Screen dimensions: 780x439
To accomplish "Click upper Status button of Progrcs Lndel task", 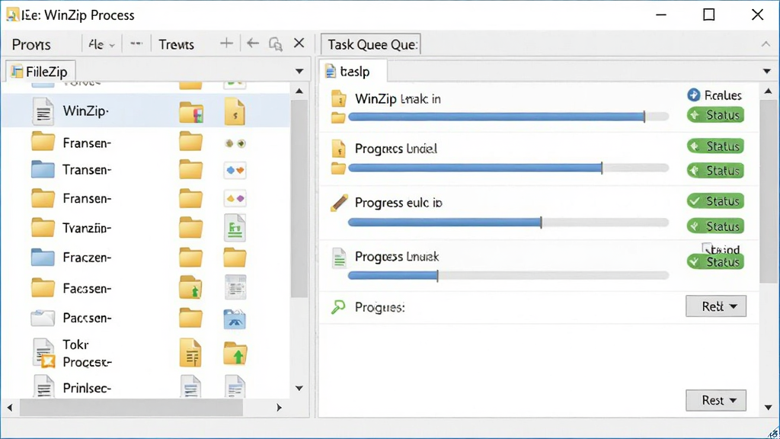I will point(715,146).
